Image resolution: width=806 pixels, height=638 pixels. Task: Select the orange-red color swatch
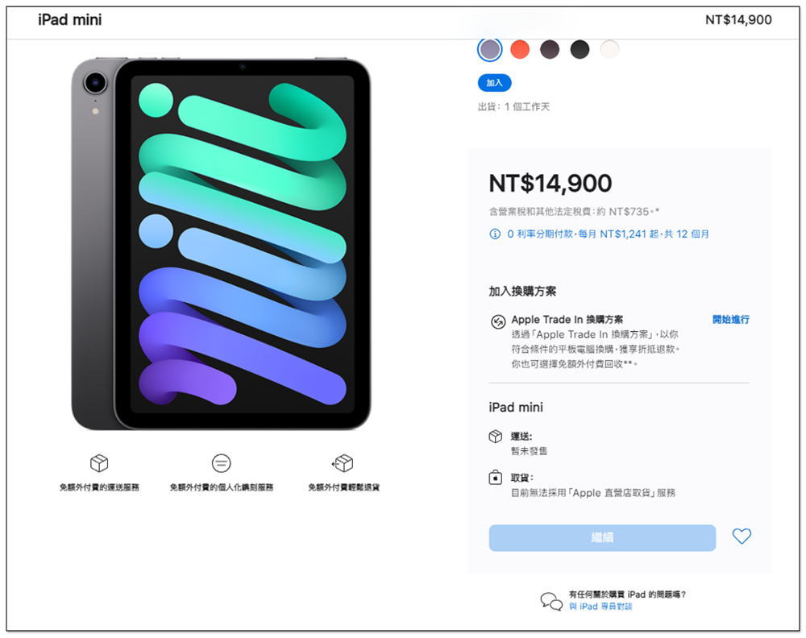click(x=520, y=50)
